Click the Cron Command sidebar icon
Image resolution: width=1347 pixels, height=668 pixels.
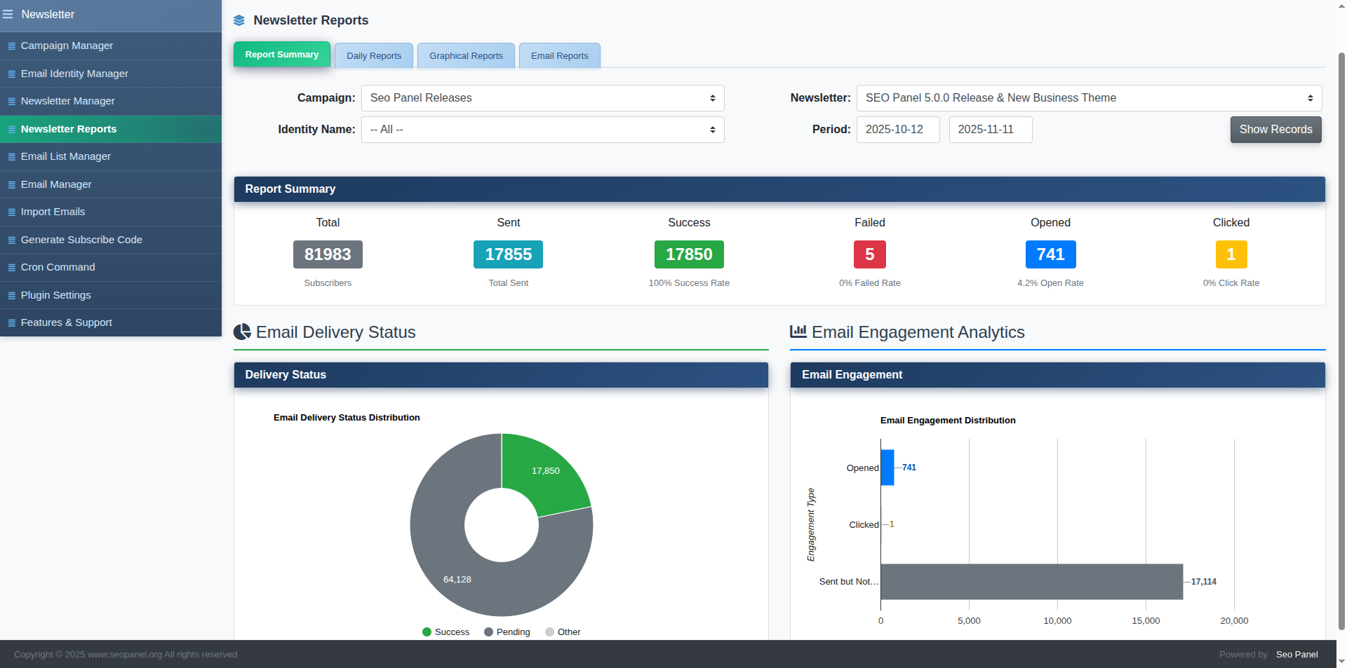click(x=11, y=267)
